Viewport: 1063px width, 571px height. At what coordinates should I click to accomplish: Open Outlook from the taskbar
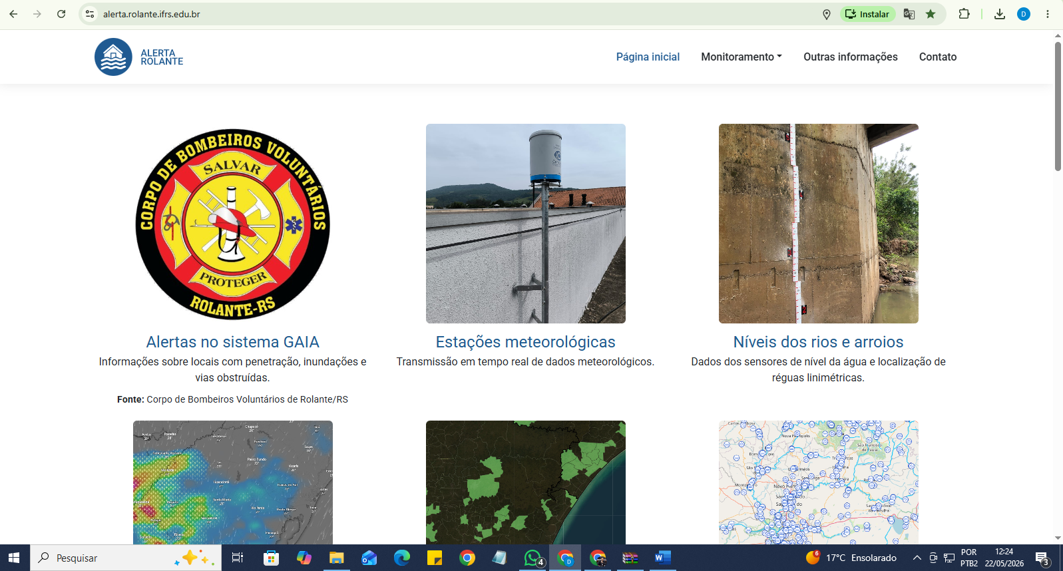pos(369,558)
